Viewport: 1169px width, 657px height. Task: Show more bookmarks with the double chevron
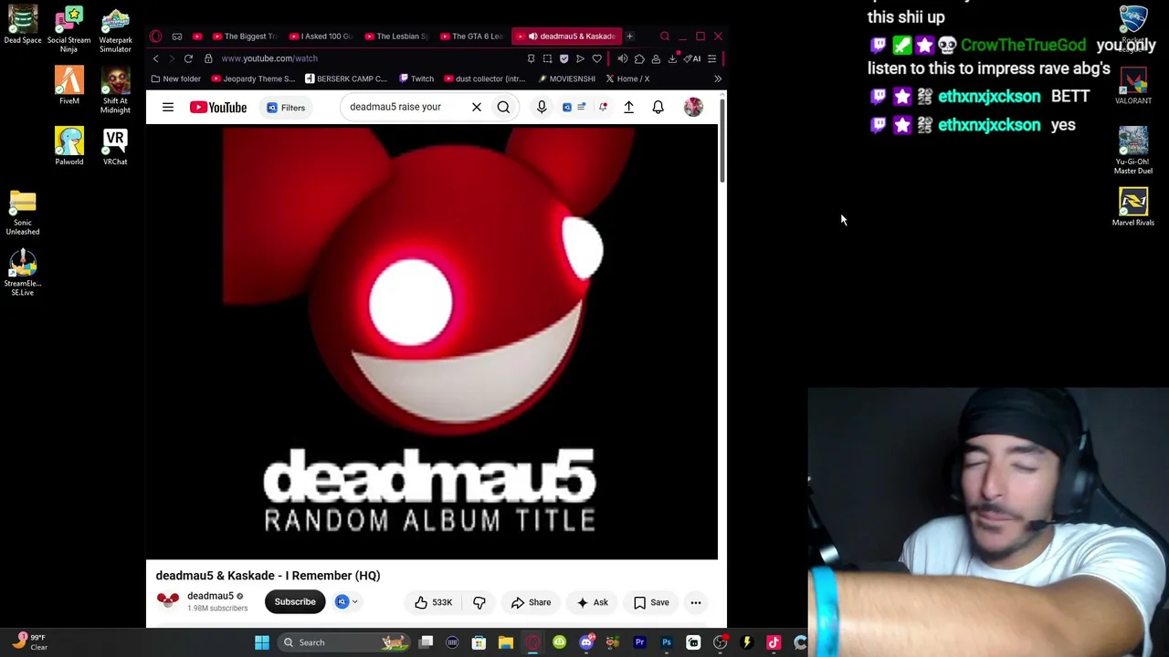pyautogui.click(x=717, y=78)
